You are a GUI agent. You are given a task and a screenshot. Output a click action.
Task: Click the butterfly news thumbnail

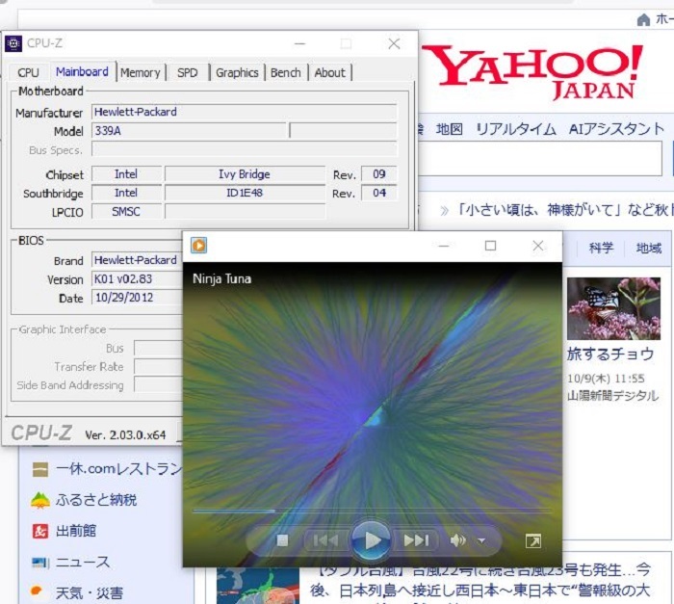(612, 308)
